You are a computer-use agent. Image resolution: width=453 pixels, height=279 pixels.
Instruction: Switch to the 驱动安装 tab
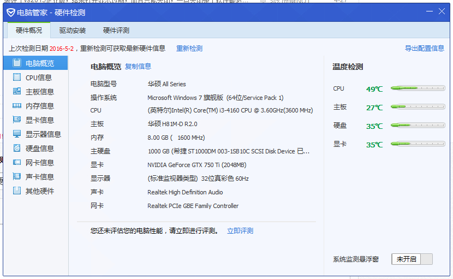[x=73, y=31]
